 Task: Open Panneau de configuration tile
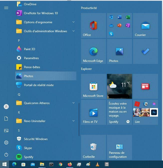[119, 147]
